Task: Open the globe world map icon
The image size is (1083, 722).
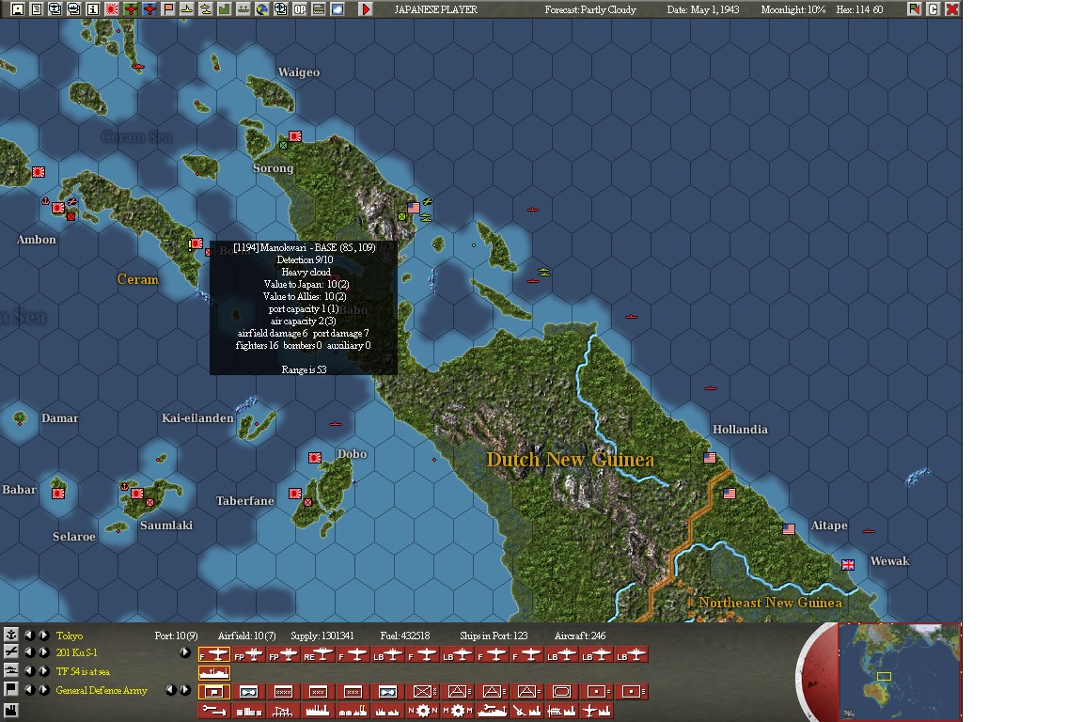Action: 262,9
